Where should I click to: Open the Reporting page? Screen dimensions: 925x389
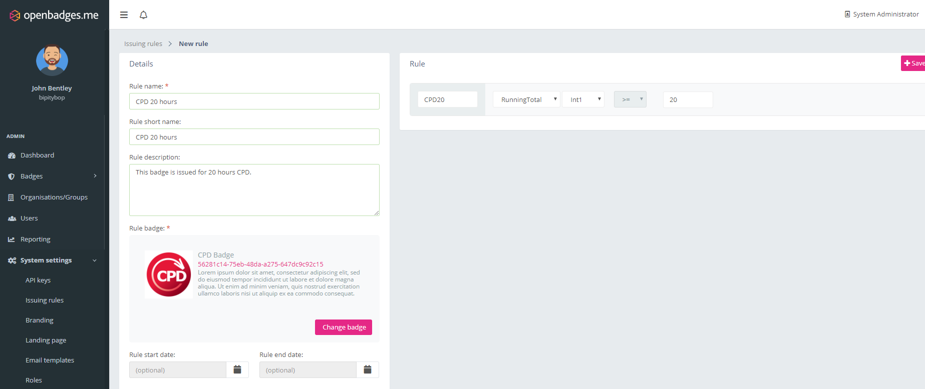[x=35, y=239]
